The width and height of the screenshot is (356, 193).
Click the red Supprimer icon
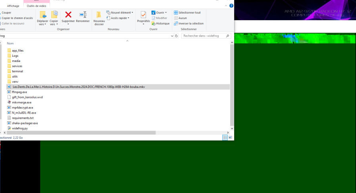[68, 15]
